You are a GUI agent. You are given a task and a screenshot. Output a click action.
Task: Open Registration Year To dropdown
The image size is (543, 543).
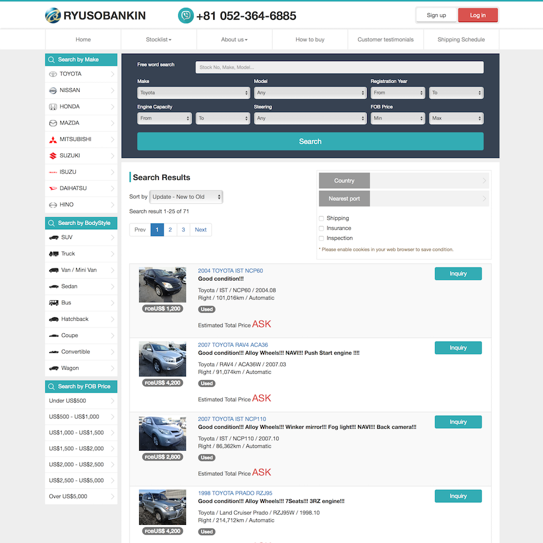click(x=456, y=93)
